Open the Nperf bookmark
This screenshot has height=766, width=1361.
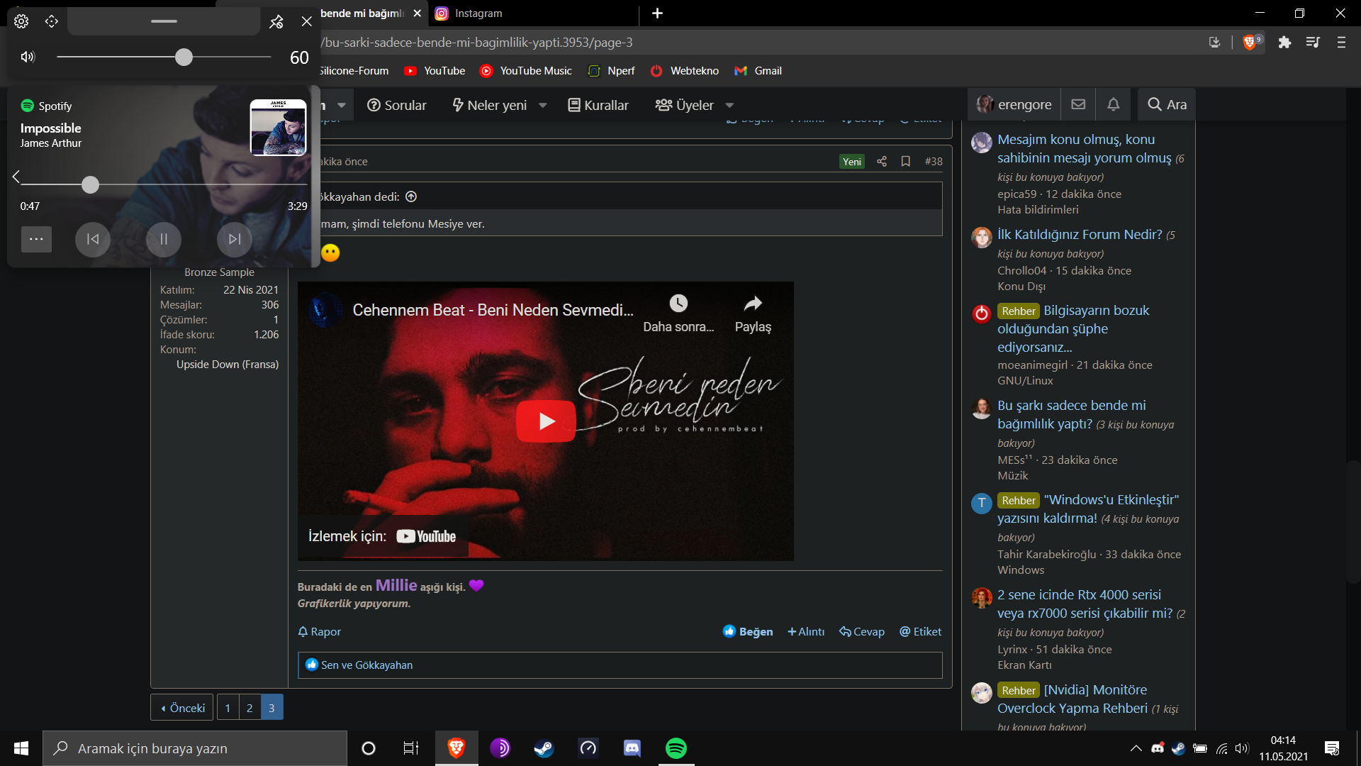click(x=612, y=71)
